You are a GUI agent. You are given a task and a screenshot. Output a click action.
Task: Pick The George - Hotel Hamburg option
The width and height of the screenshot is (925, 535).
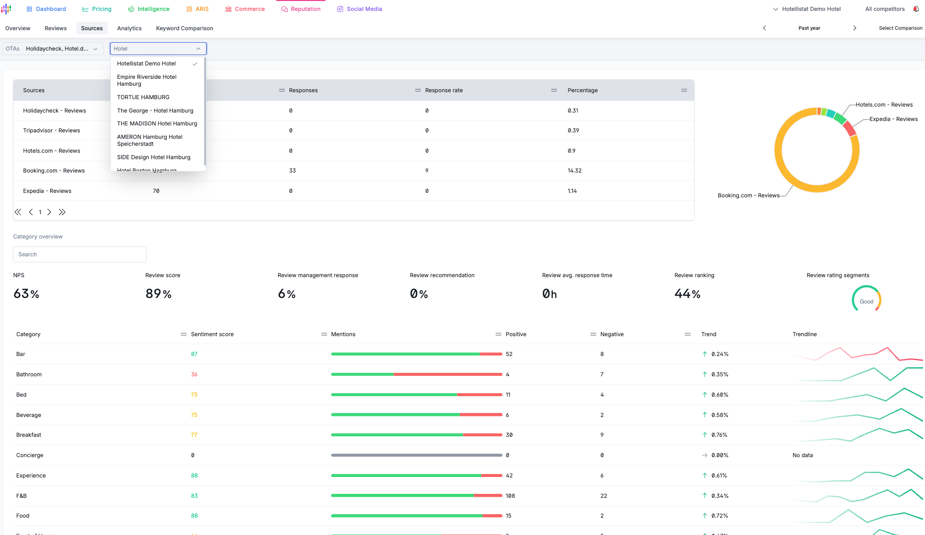[155, 111]
